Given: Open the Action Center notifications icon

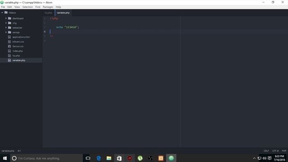Looking at the screenshot, I should [x=270, y=158].
